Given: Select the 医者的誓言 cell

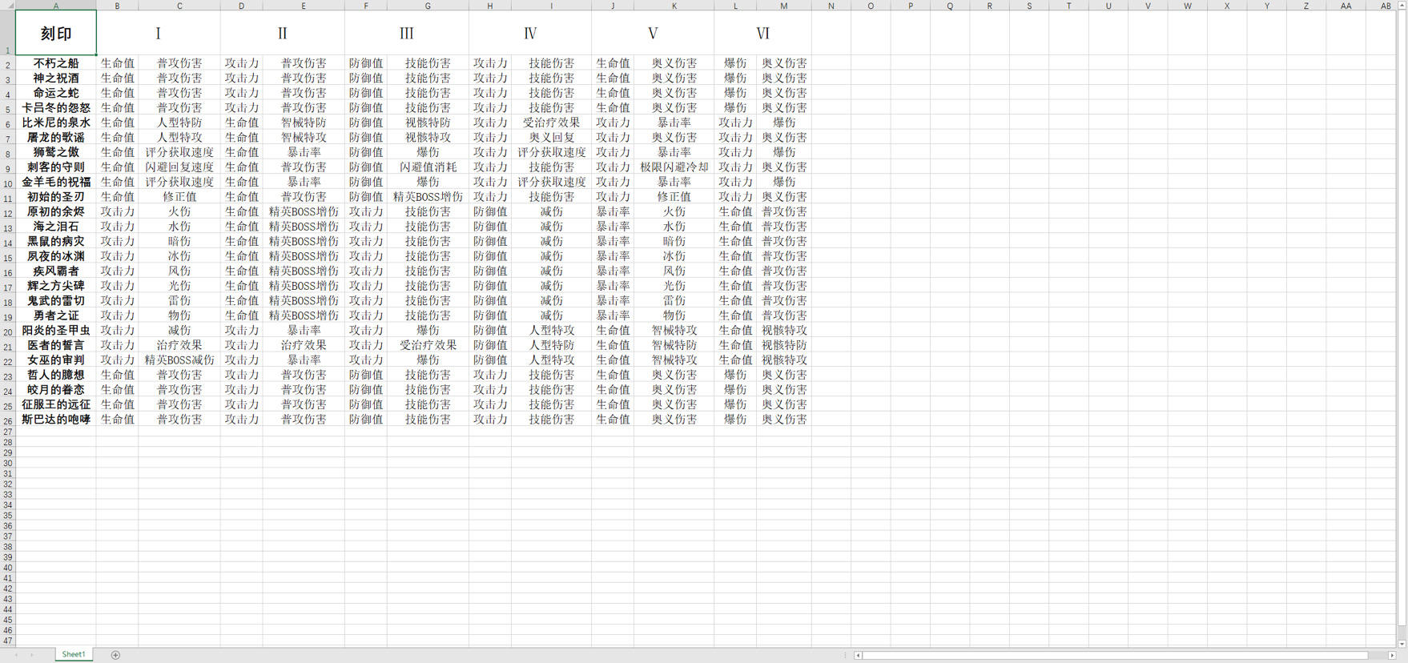Looking at the screenshot, I should click(56, 344).
